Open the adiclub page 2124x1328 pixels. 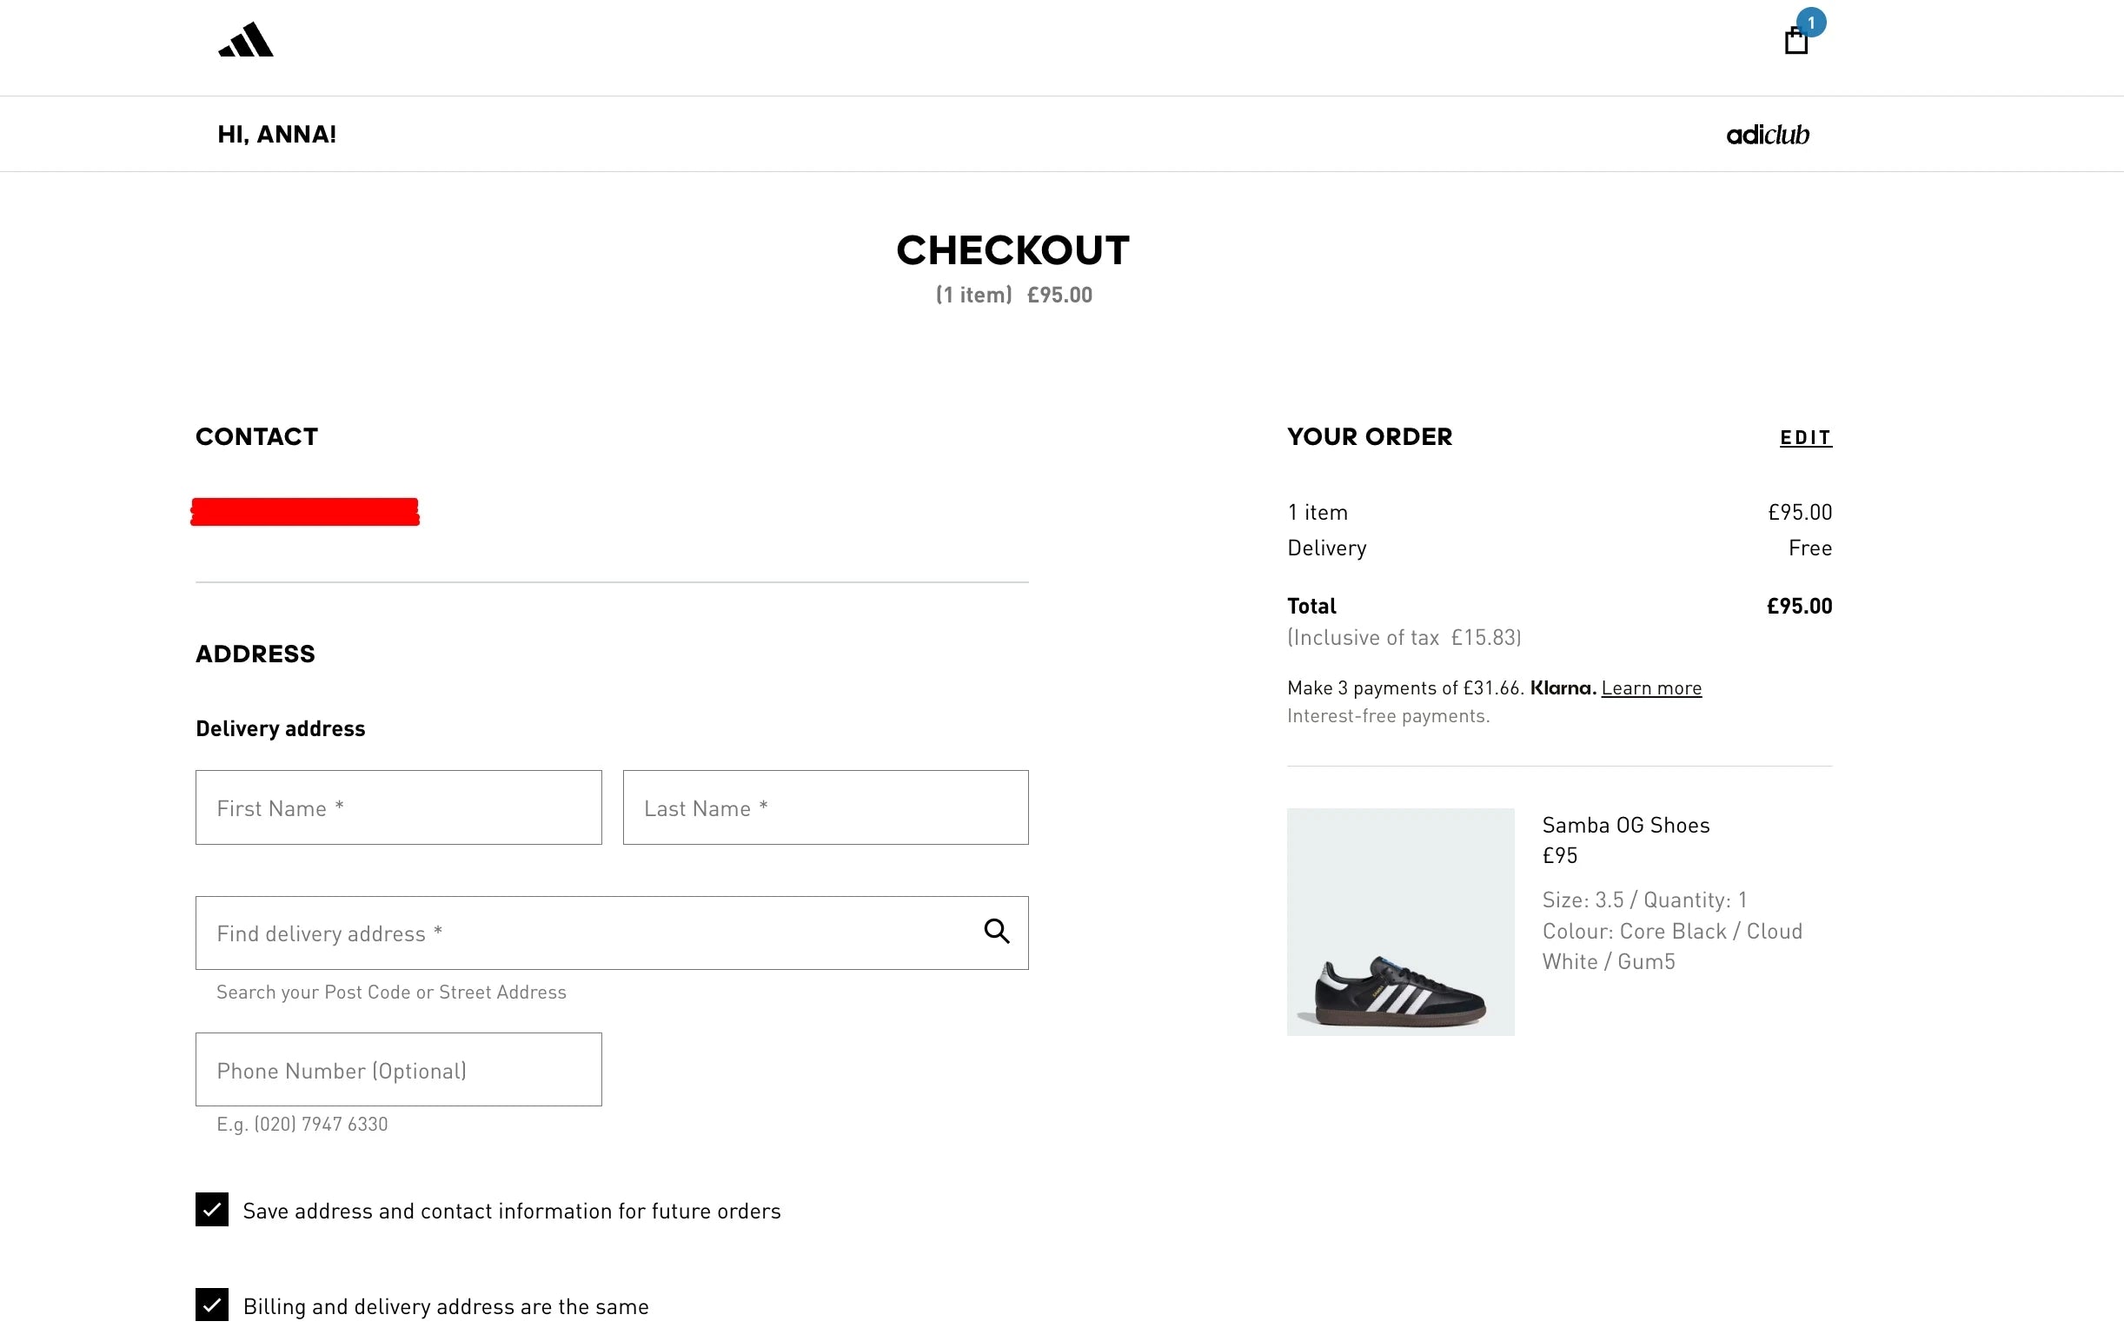click(1768, 134)
